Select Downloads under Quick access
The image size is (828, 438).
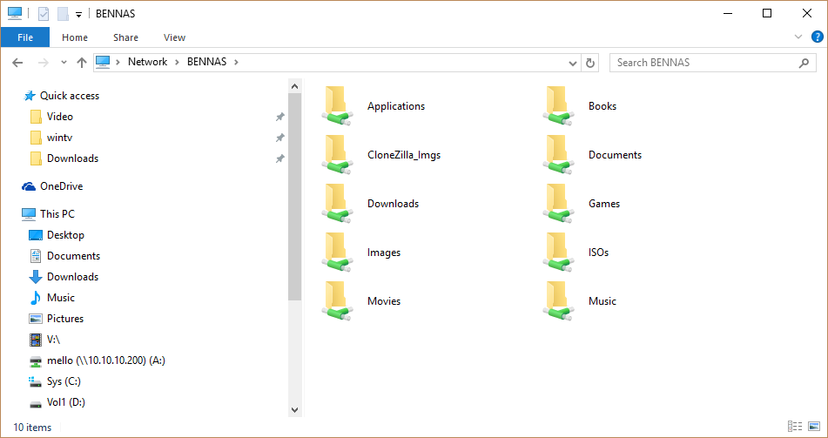pyautogui.click(x=72, y=158)
